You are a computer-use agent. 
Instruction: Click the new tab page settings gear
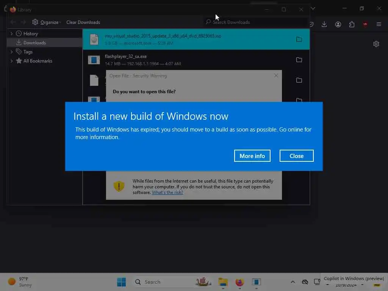(x=376, y=44)
